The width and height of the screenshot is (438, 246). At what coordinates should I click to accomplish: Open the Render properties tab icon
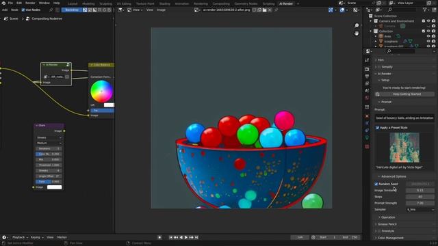pyautogui.click(x=367, y=69)
